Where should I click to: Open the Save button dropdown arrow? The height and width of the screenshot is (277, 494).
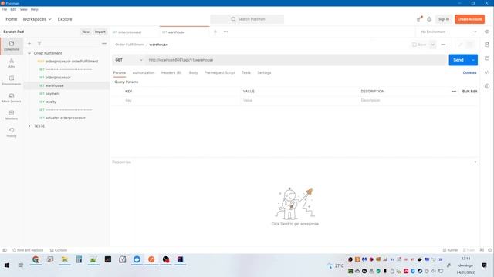click(433, 45)
